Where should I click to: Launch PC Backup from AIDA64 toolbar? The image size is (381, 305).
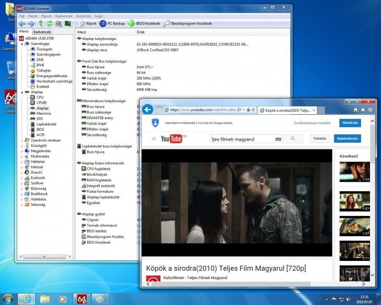(x=112, y=24)
